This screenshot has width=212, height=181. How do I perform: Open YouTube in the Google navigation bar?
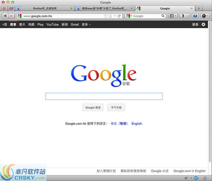(52, 25)
